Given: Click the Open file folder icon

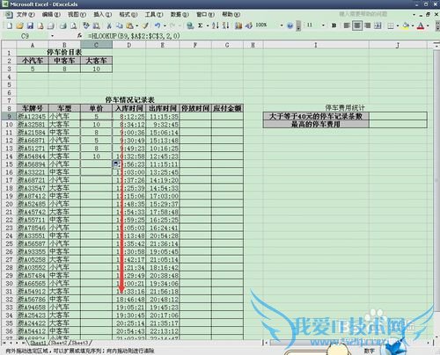Looking at the screenshot, I should [x=19, y=25].
